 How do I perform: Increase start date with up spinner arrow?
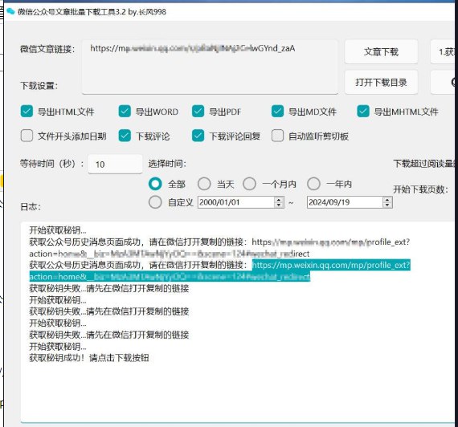pyautogui.click(x=279, y=199)
